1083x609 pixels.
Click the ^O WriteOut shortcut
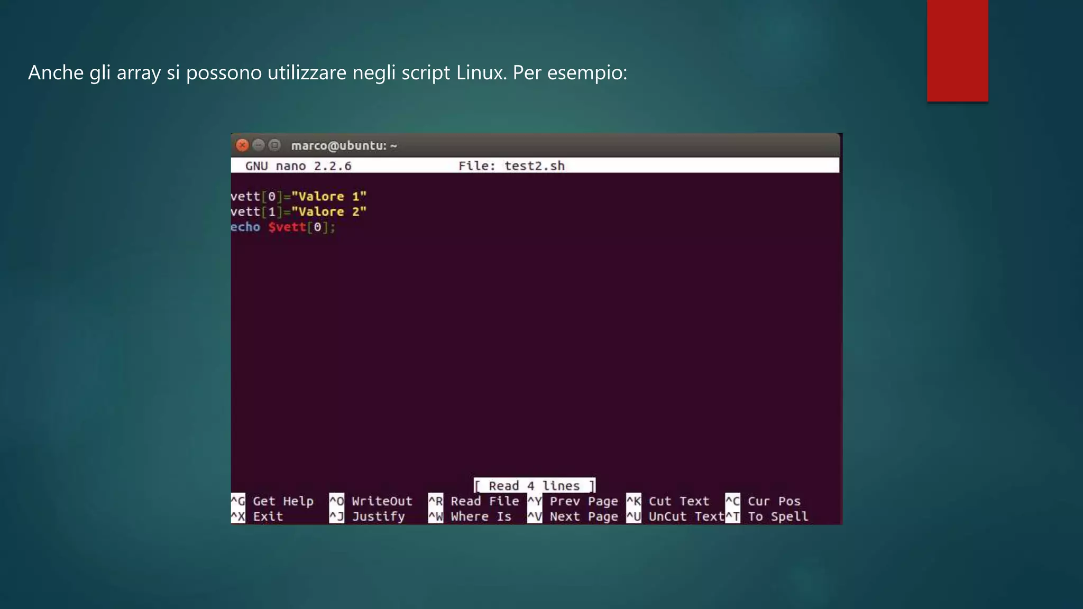pyautogui.click(x=371, y=501)
